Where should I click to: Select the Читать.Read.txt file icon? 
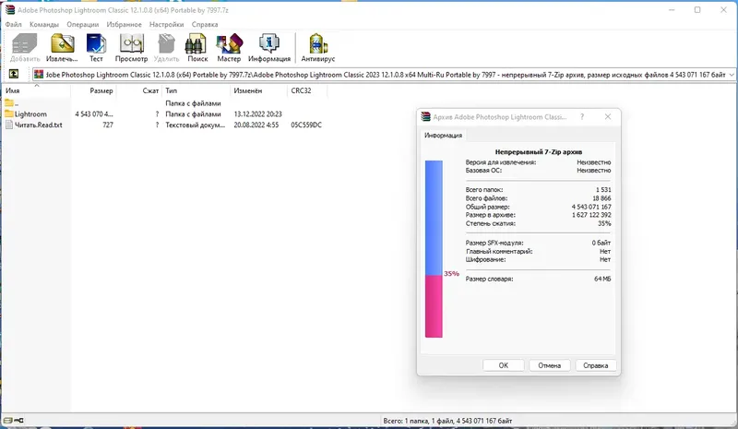tap(9, 125)
